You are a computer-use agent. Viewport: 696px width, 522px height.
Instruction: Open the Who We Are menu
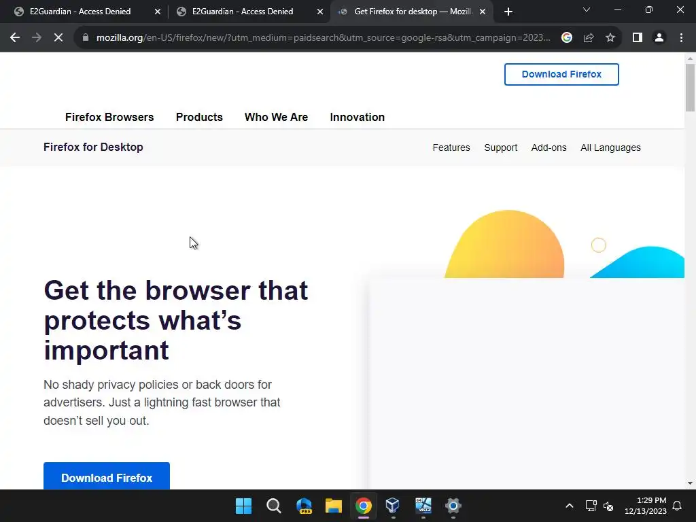click(276, 117)
